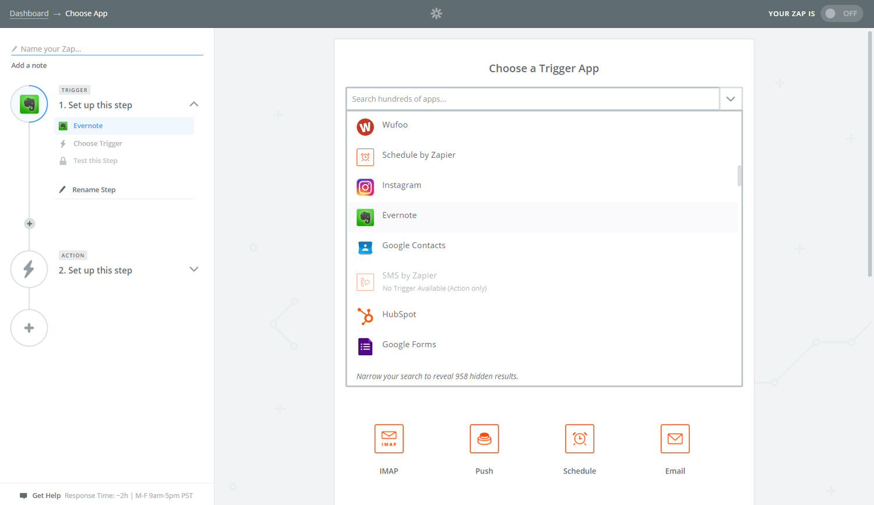The image size is (874, 505).
Task: Collapse the Set up this step section
Action: pos(193,104)
